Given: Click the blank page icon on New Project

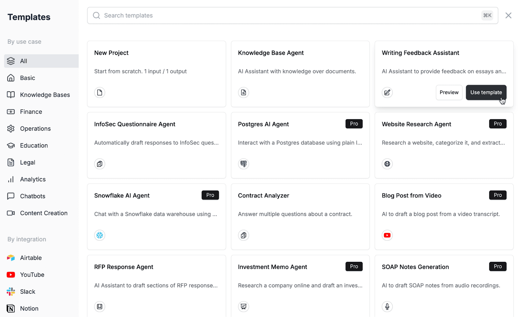Looking at the screenshot, I should click(x=100, y=92).
